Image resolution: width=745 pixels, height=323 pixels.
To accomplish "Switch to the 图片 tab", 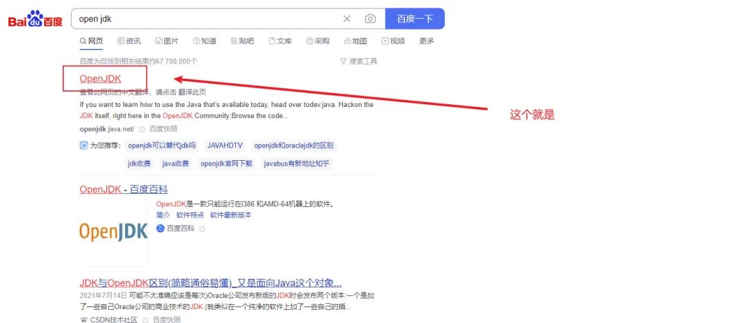I will tap(167, 41).
